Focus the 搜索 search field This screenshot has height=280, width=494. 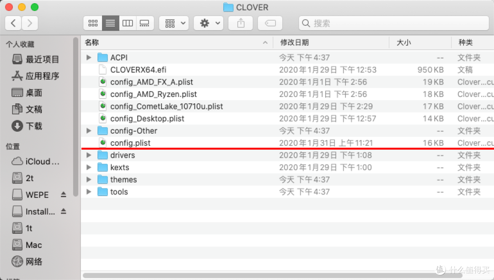click(x=393, y=23)
